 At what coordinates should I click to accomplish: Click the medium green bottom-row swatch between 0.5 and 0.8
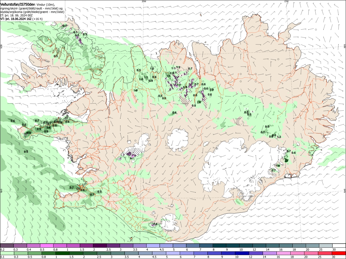pos(35,253)
